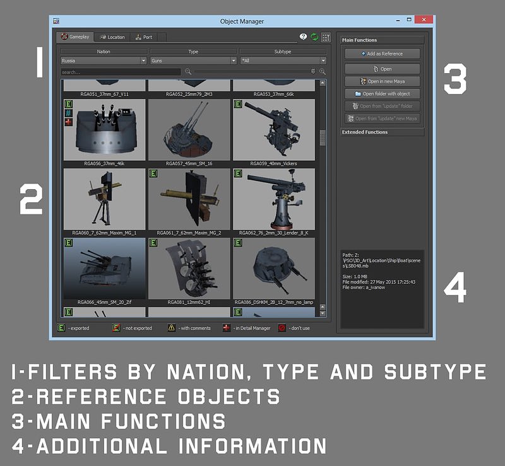The image size is (505, 466).
Task: Click Open folder with object button
Action: (x=383, y=94)
